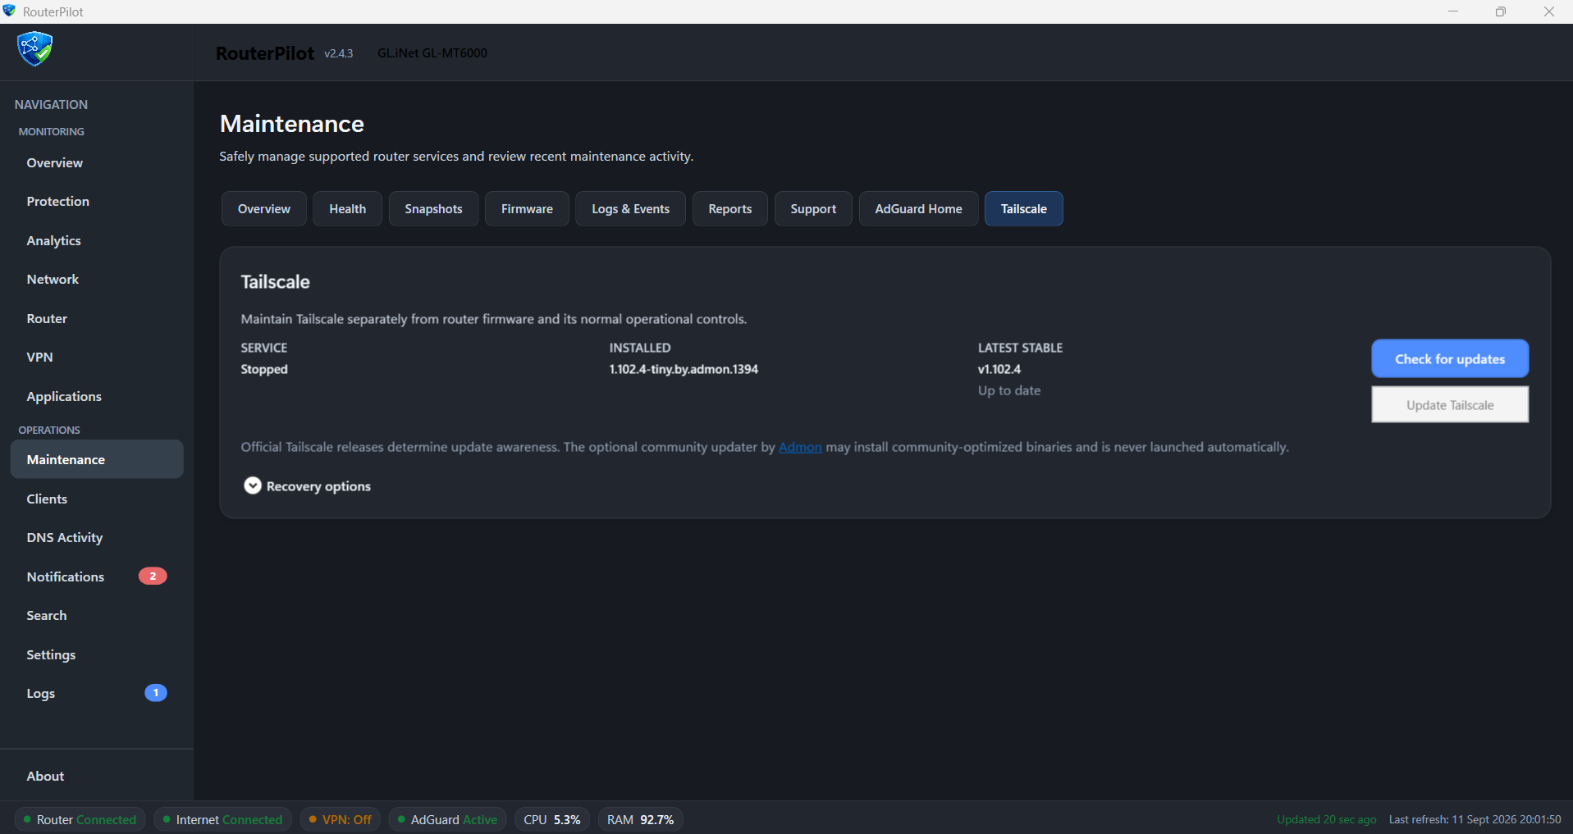Open Logs with blue badge 1

[97, 693]
